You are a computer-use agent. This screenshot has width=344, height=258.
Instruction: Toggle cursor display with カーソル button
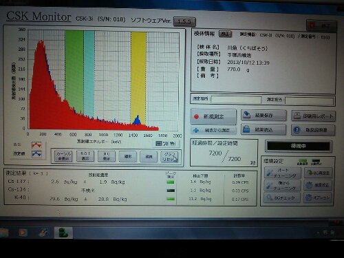(63, 156)
